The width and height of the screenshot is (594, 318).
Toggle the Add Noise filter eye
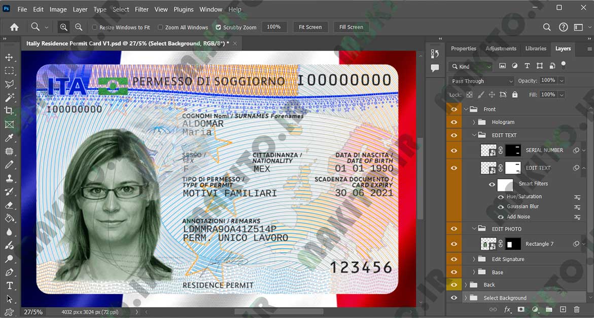[501, 217]
